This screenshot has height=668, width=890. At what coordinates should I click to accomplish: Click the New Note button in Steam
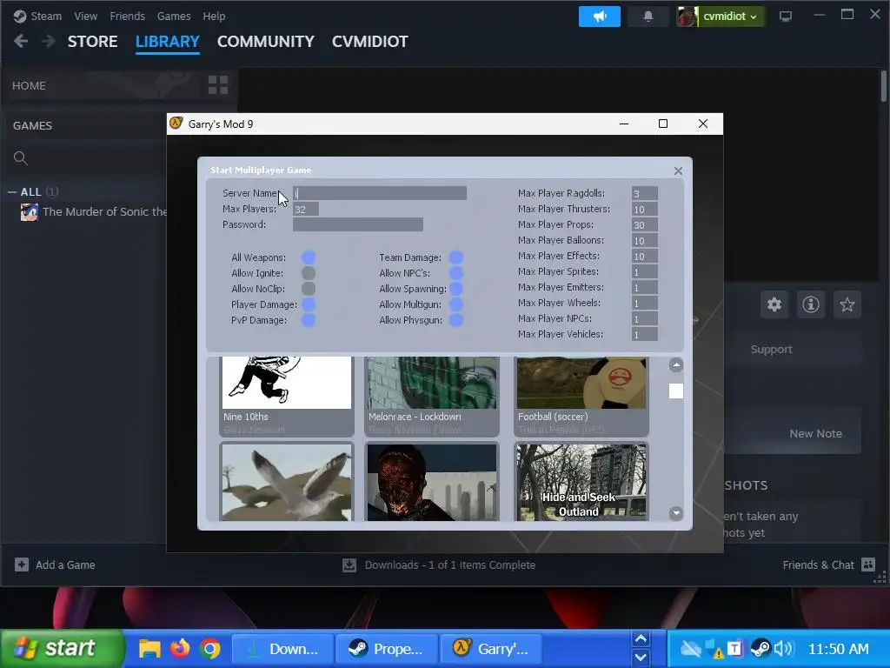(x=815, y=433)
